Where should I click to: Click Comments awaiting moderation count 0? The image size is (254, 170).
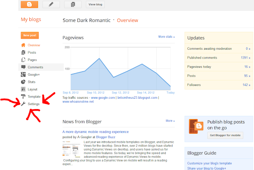pos(248,49)
